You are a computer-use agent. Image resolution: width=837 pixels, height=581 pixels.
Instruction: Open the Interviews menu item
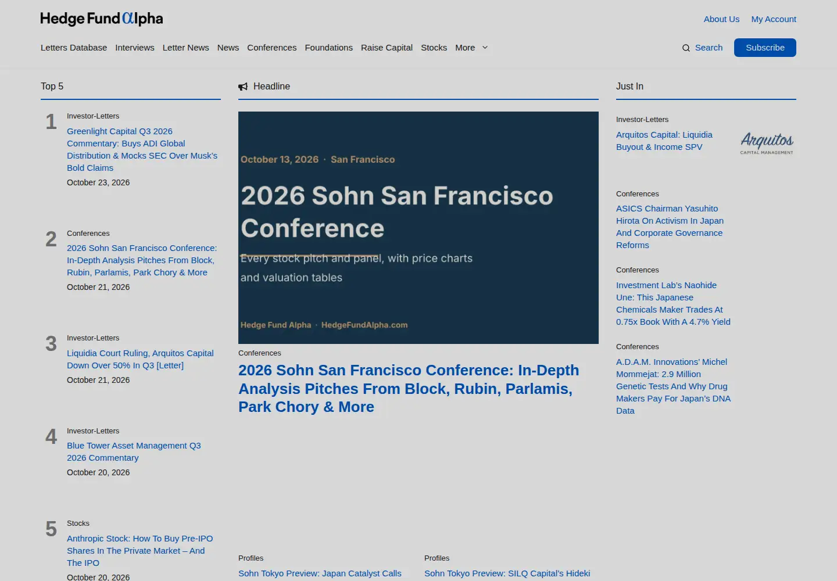click(135, 48)
